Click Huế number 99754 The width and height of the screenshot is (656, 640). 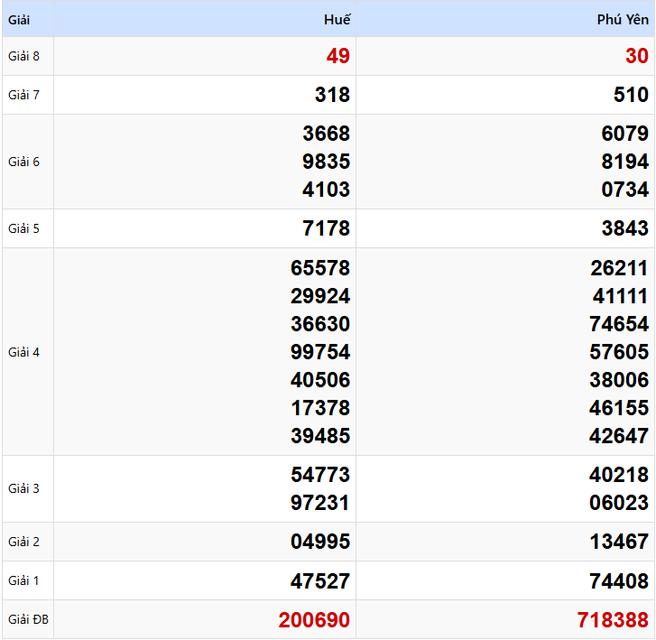(320, 352)
